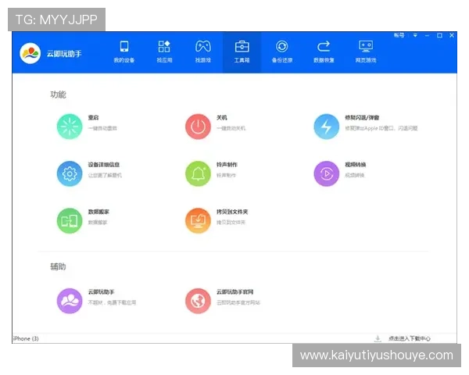Open the purple 视频转换 video converter icon
Image resolution: width=469 pixels, height=375 pixels.
pyautogui.click(x=326, y=173)
